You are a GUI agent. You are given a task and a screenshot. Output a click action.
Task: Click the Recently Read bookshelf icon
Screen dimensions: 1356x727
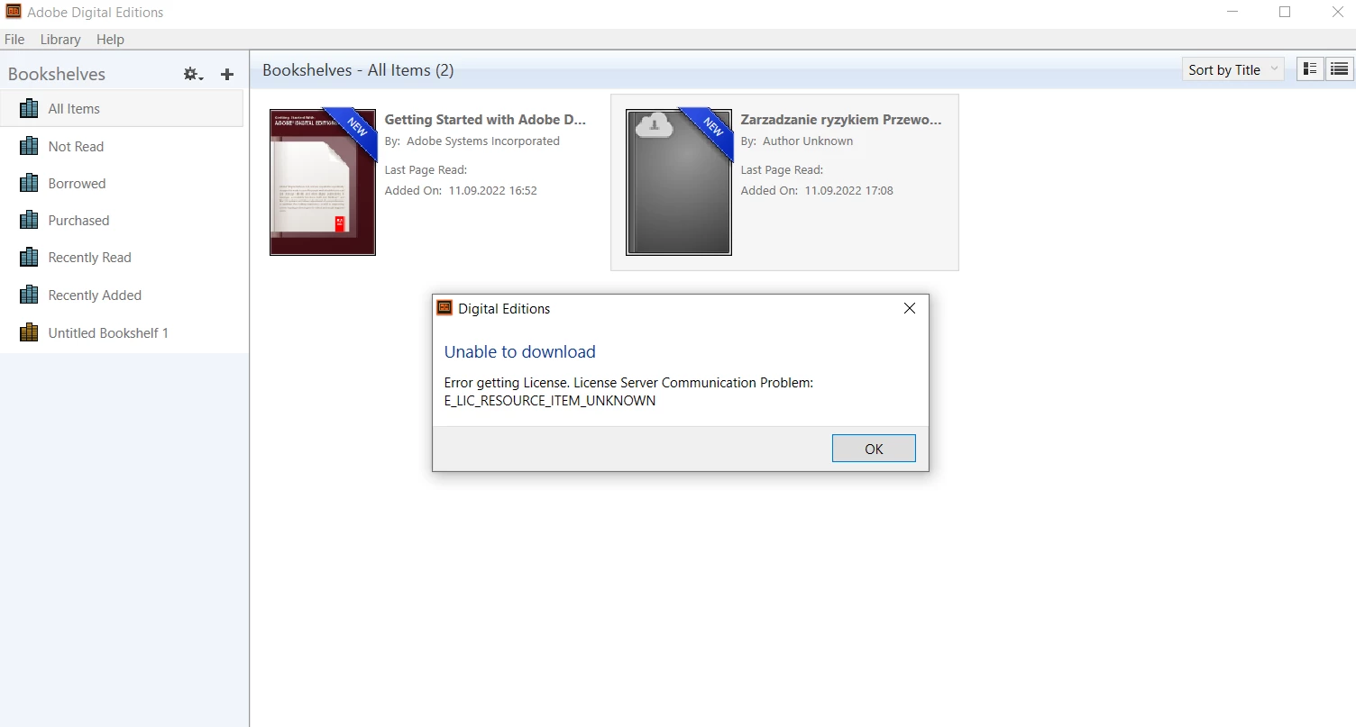point(29,257)
